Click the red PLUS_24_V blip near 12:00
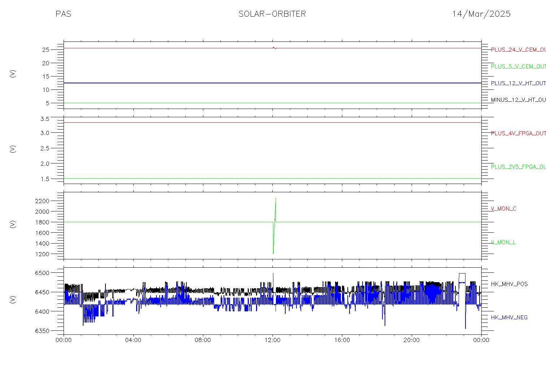This screenshot has width=546, height=368. (x=274, y=48)
